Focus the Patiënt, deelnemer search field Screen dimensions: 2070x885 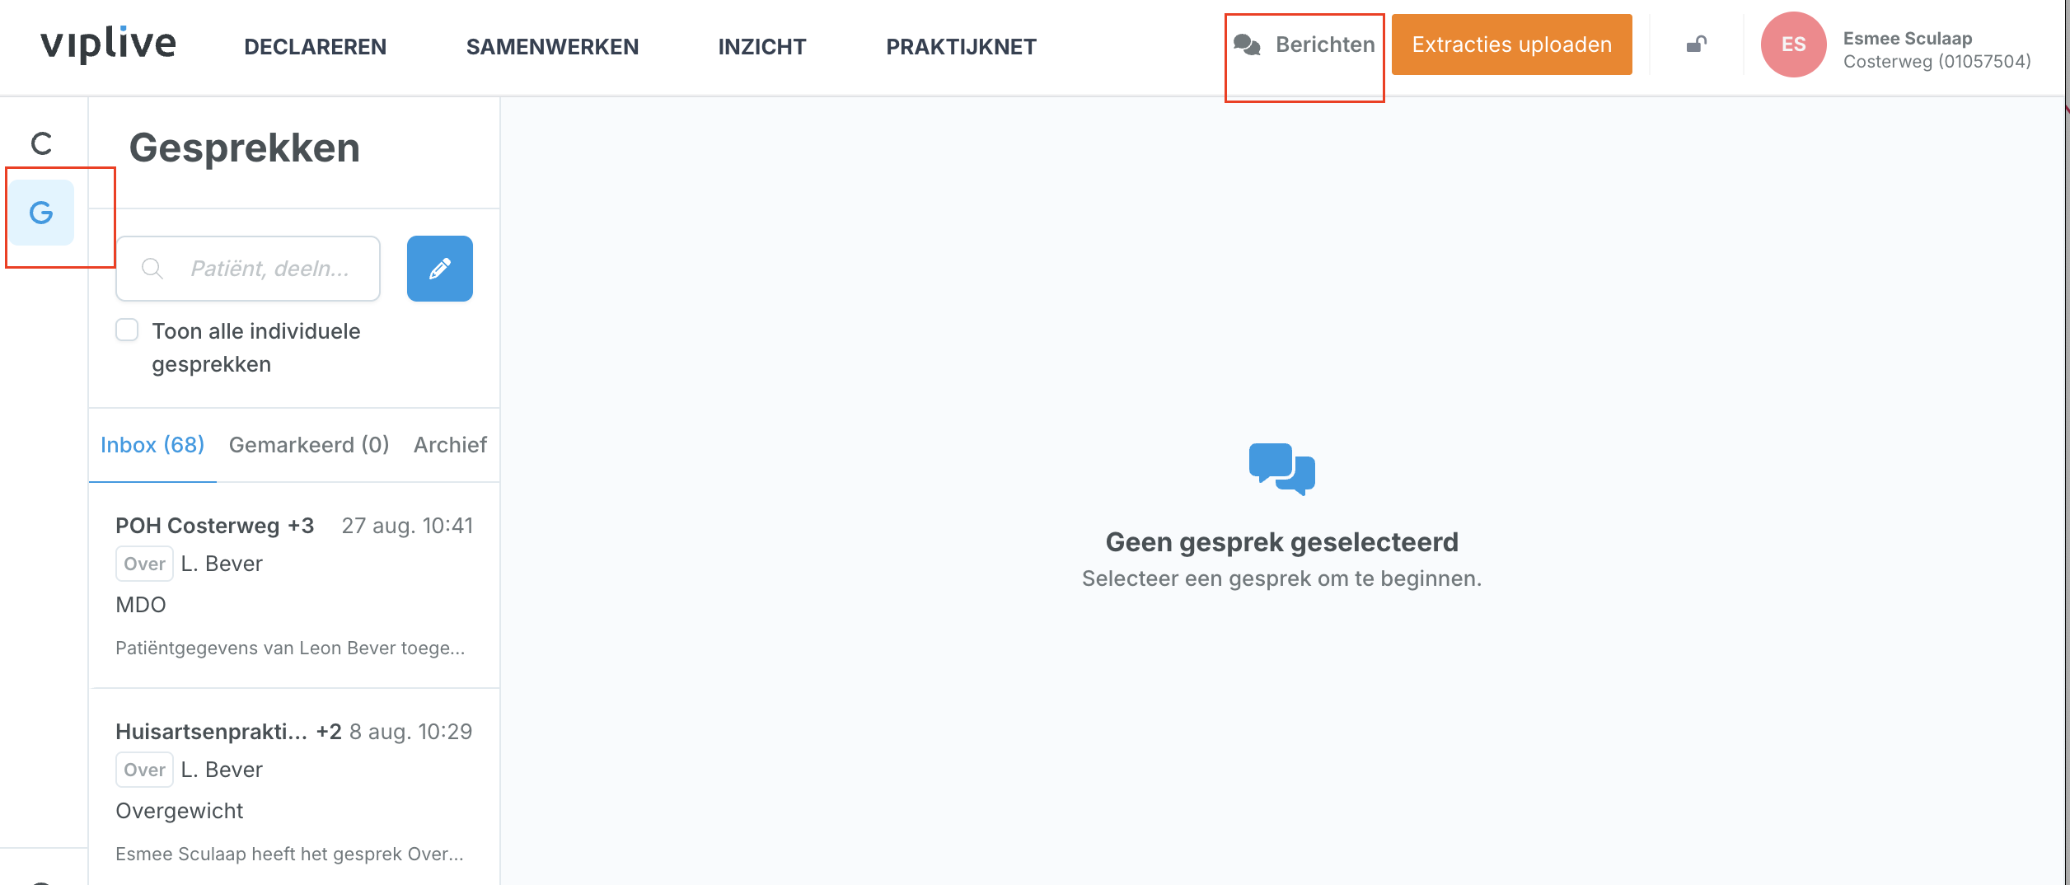coord(269,269)
